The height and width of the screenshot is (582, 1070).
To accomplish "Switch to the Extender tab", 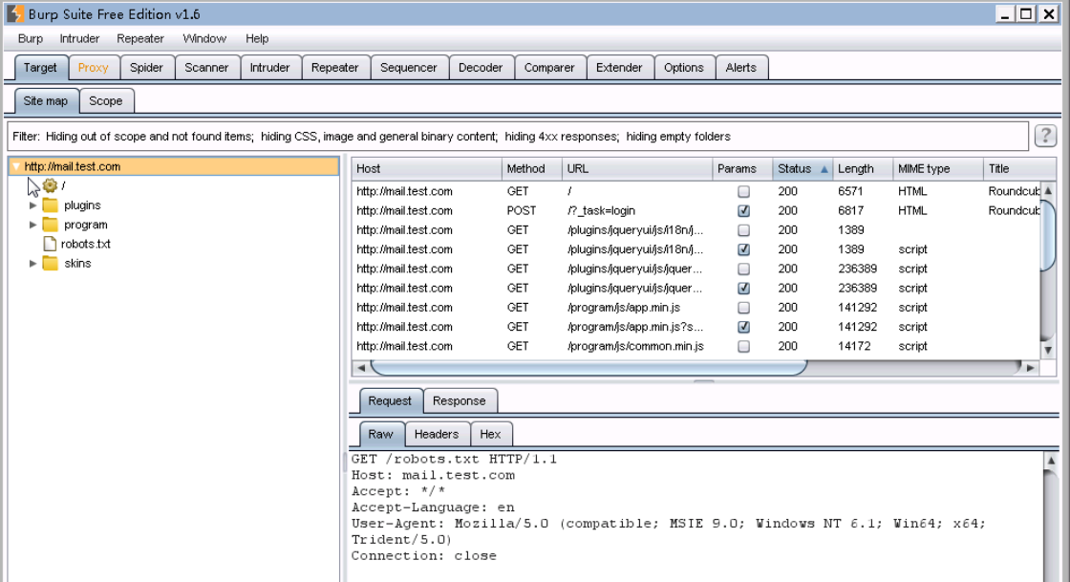I will (619, 68).
